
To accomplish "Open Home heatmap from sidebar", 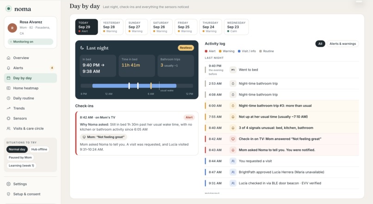I will (31, 88).
